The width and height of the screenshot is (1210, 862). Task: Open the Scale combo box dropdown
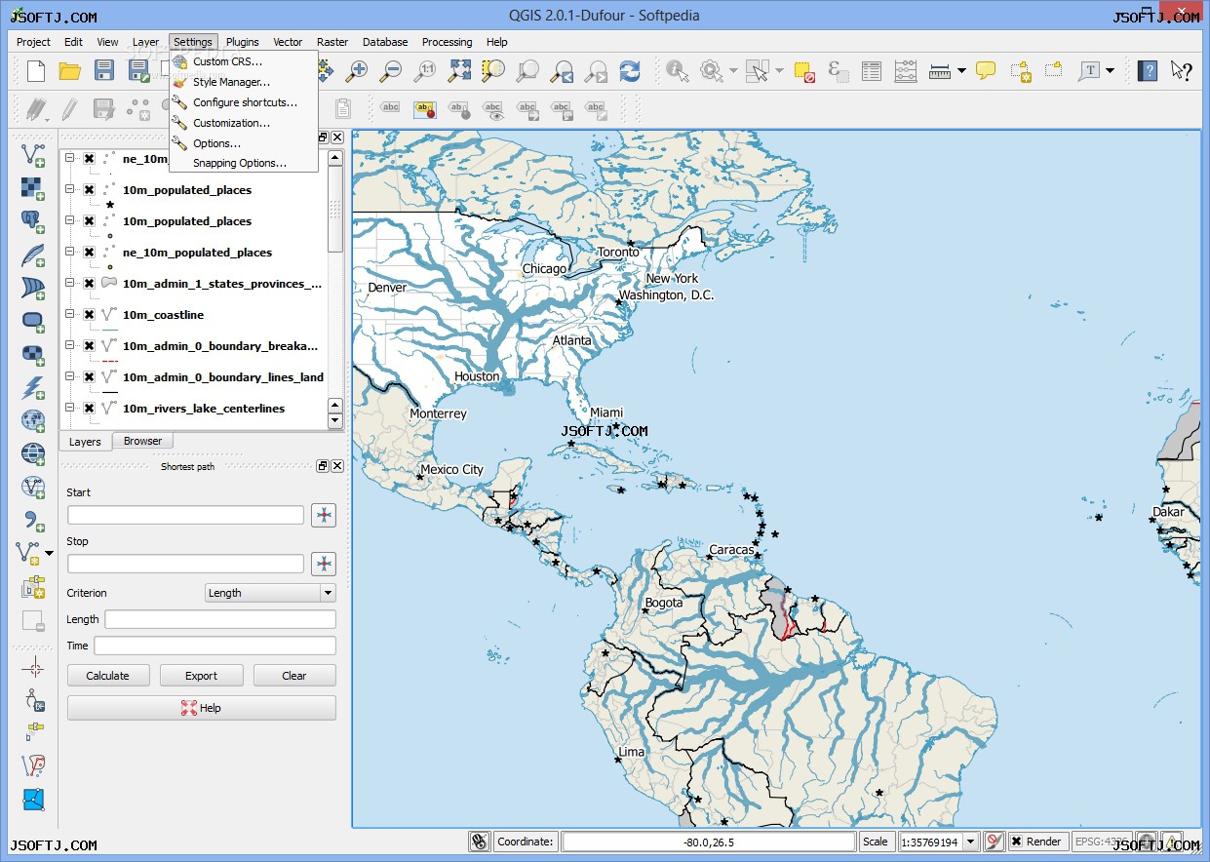tap(969, 842)
